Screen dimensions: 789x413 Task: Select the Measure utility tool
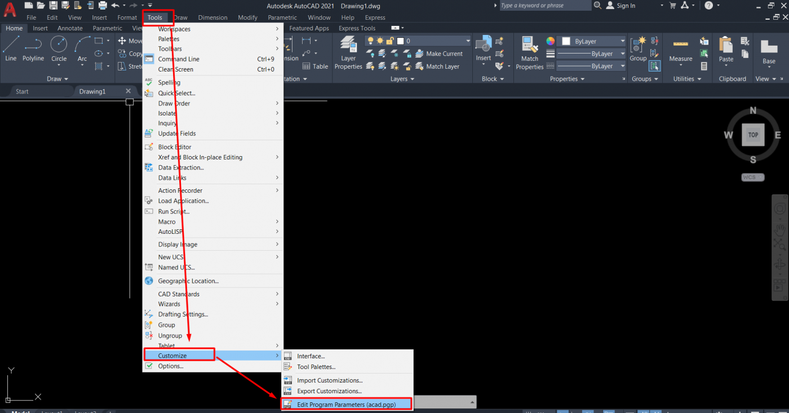click(x=680, y=50)
